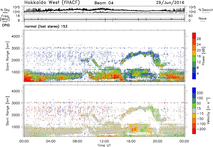The height and width of the screenshot is (147, 213).
Task: Click the '04:00' time axis label
Action: [x=51, y=141]
